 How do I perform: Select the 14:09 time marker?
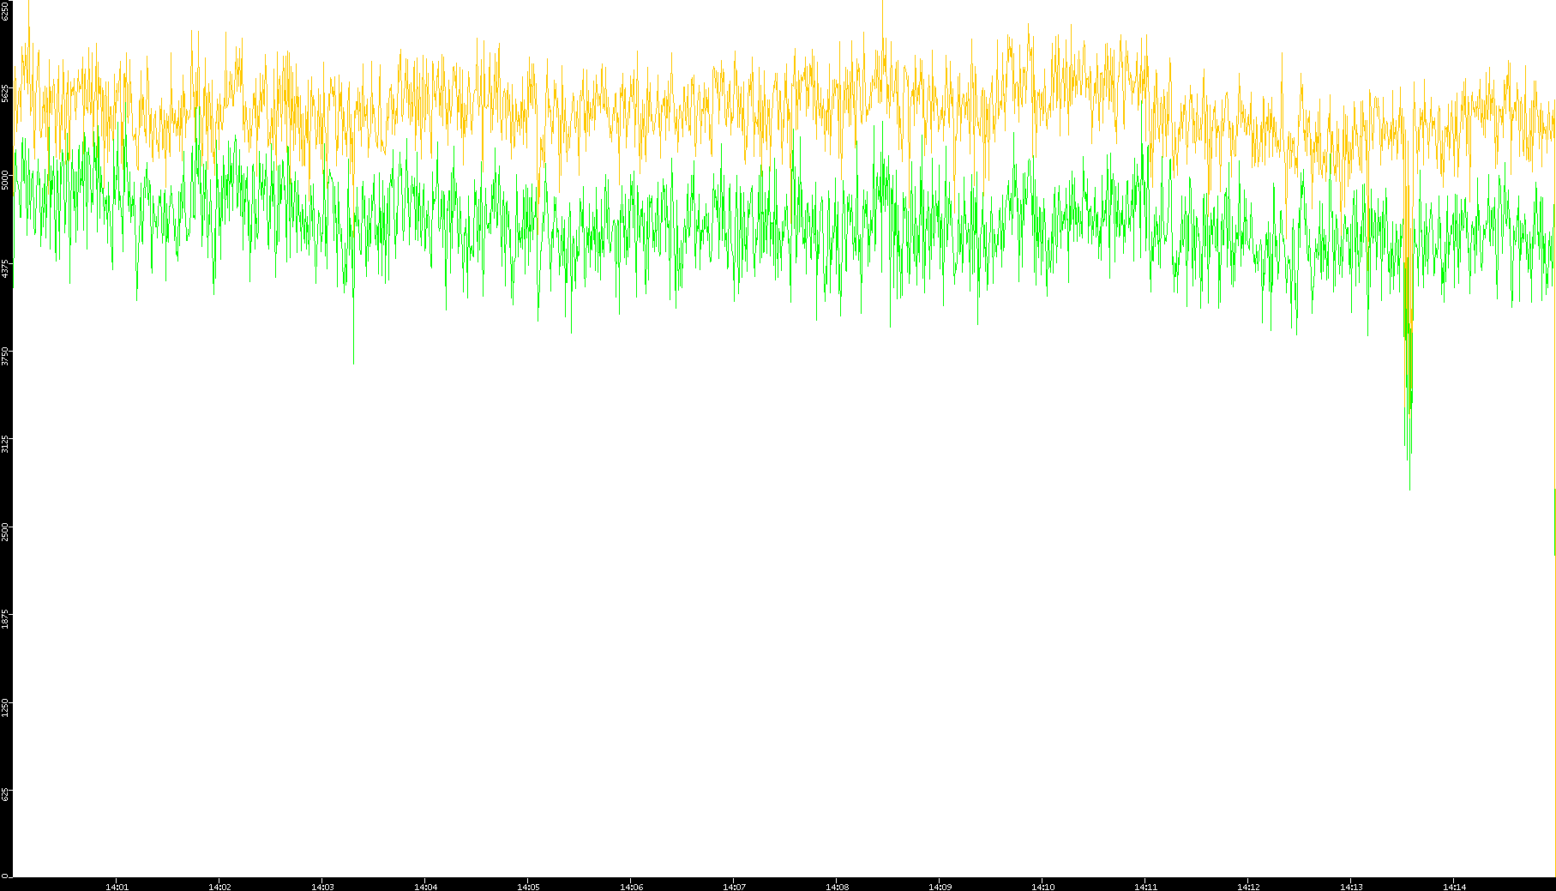point(940,886)
